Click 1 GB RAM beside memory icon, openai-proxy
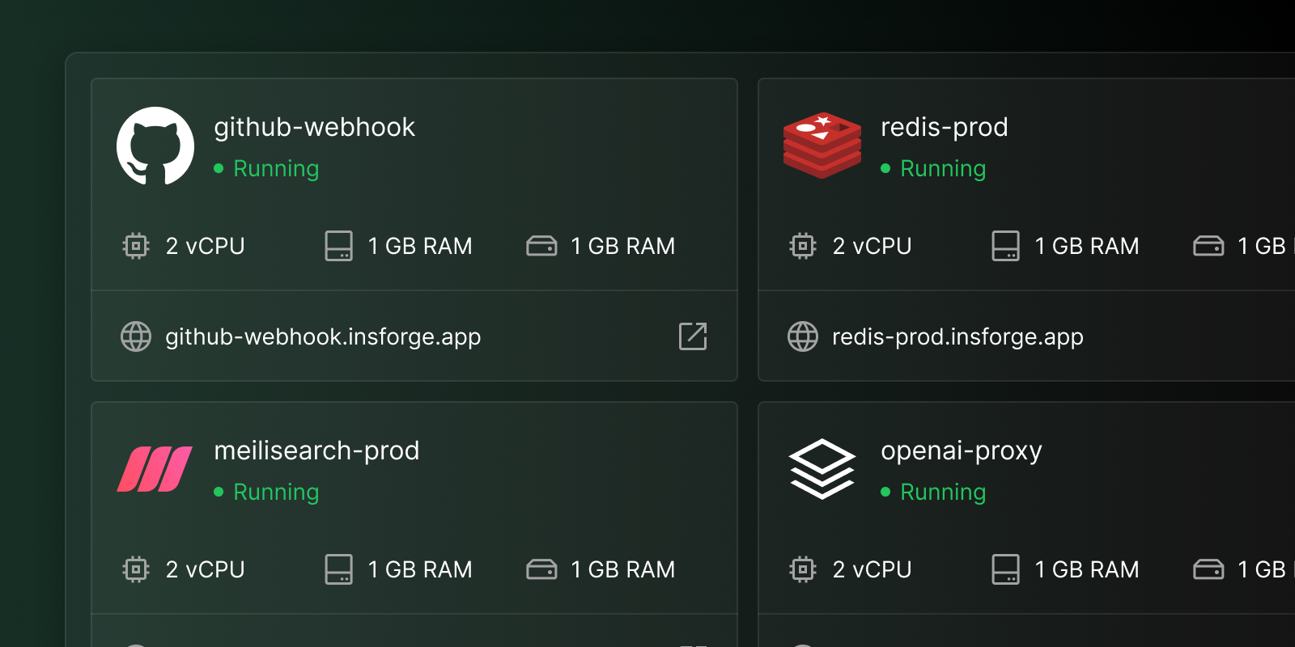 [1087, 569]
